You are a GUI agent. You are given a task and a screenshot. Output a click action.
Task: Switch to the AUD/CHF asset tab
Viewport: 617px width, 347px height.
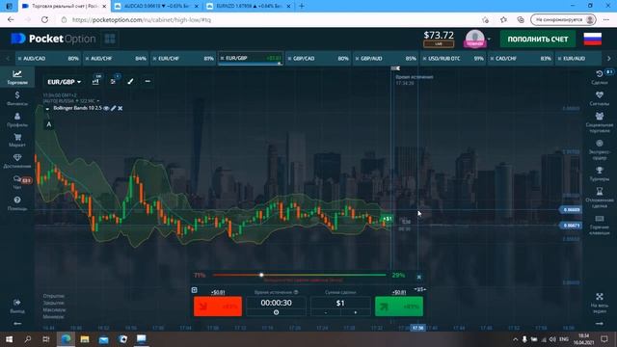pyautogui.click(x=116, y=59)
